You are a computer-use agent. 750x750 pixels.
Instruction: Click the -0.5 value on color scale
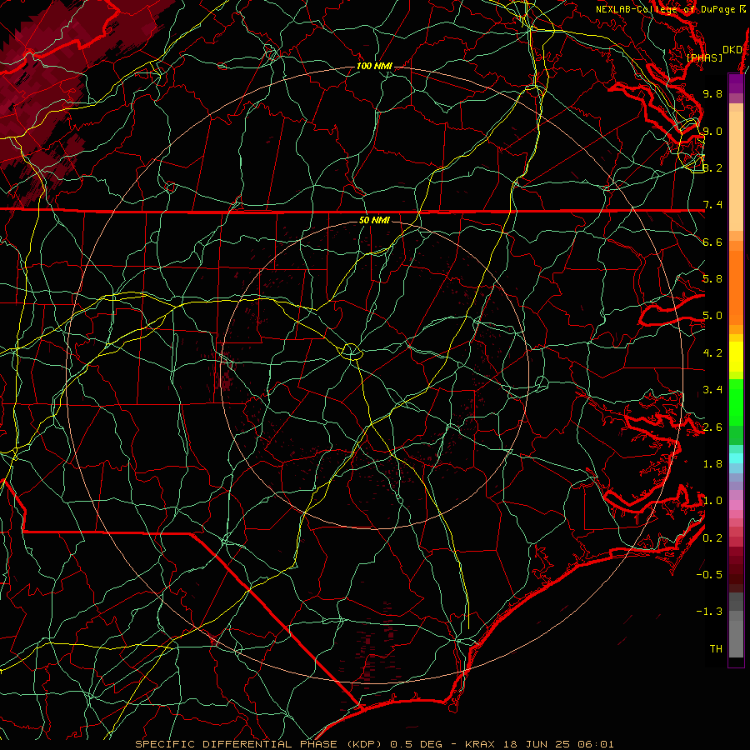point(709,575)
